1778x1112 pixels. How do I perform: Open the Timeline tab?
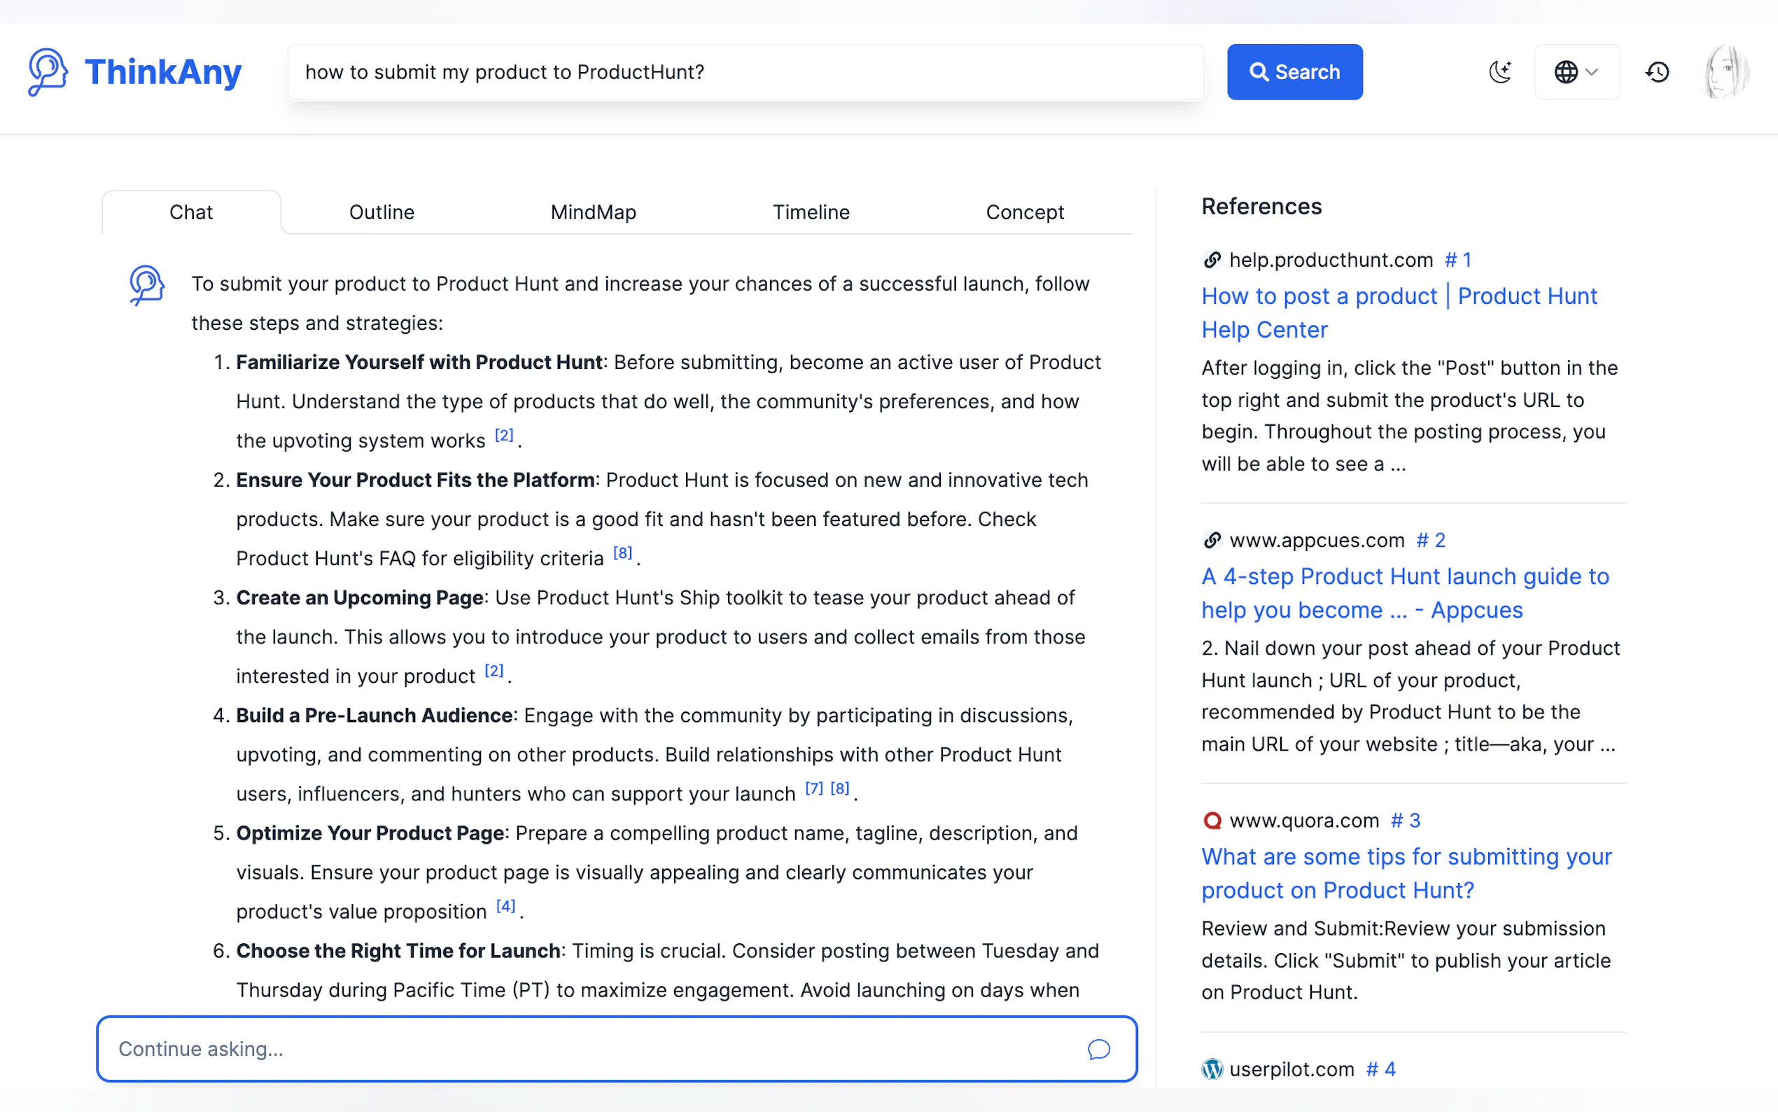(x=811, y=213)
